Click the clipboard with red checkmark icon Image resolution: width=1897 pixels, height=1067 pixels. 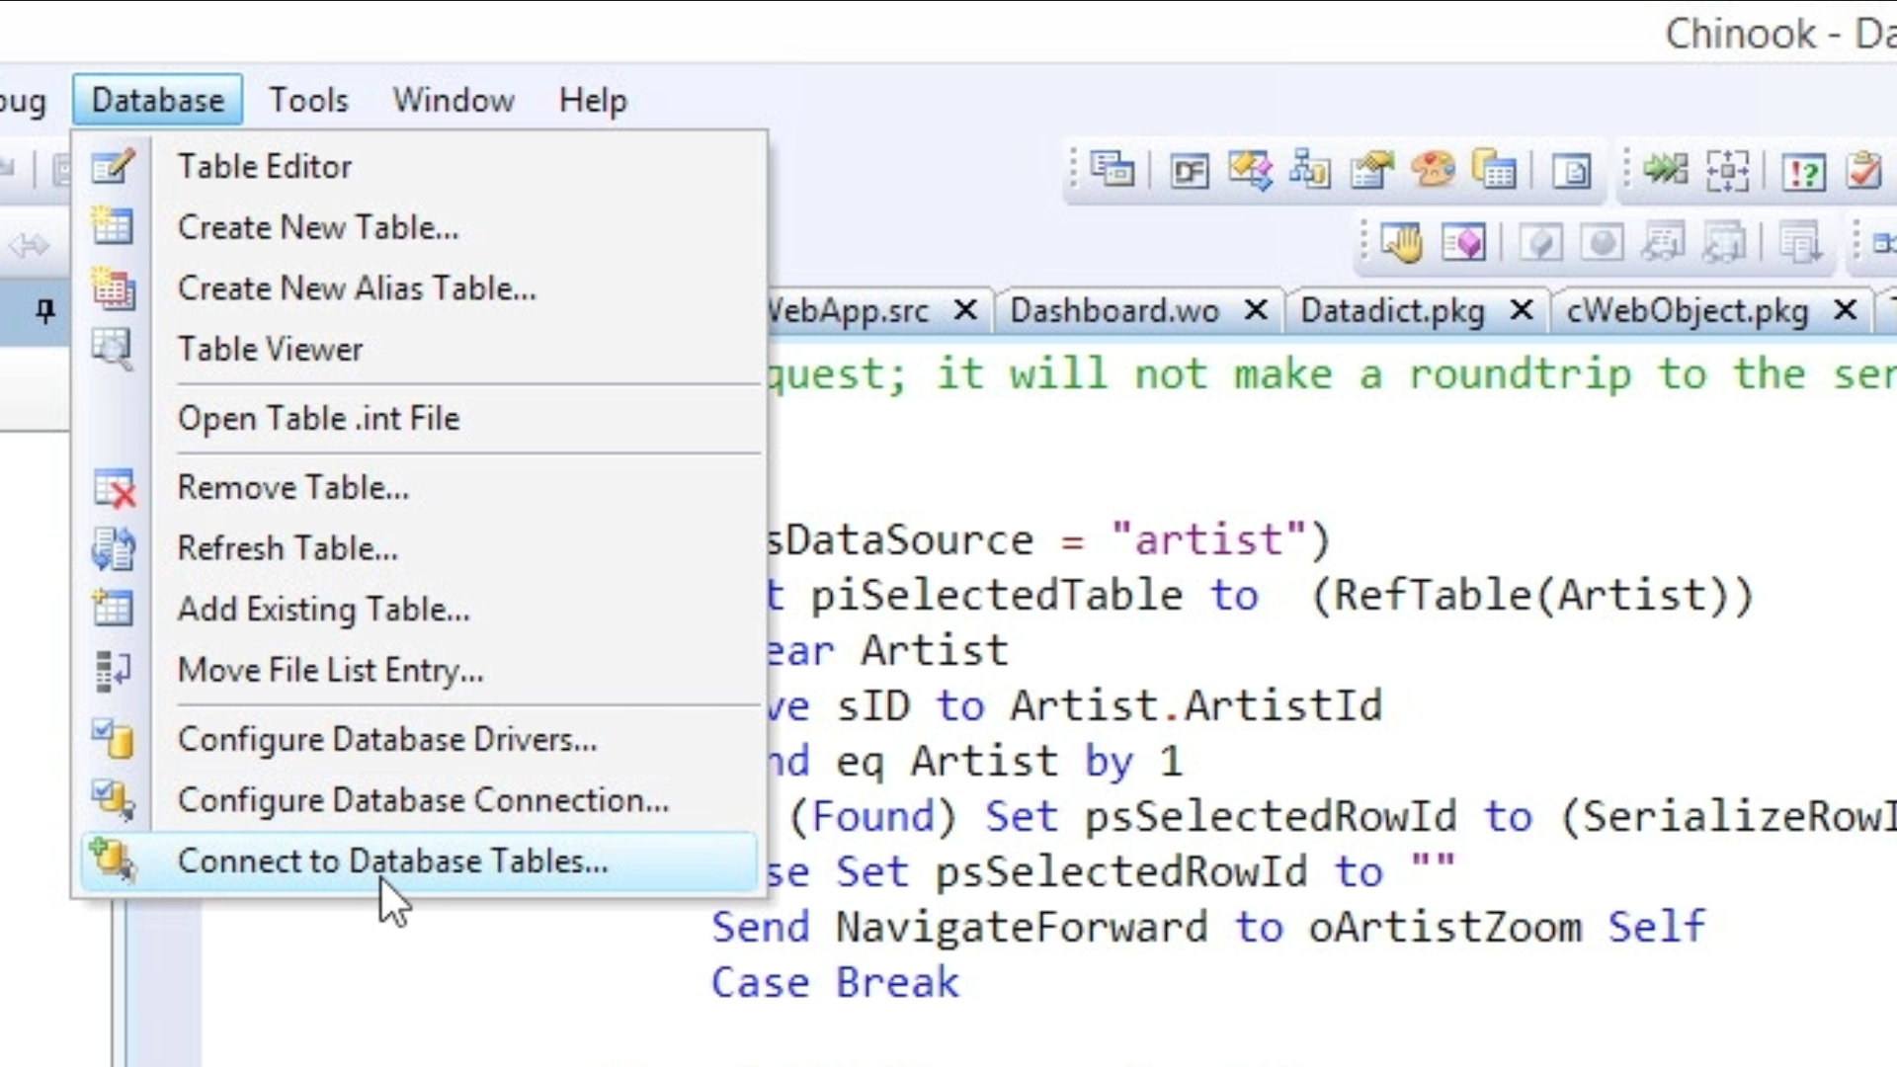pyautogui.click(x=1863, y=170)
